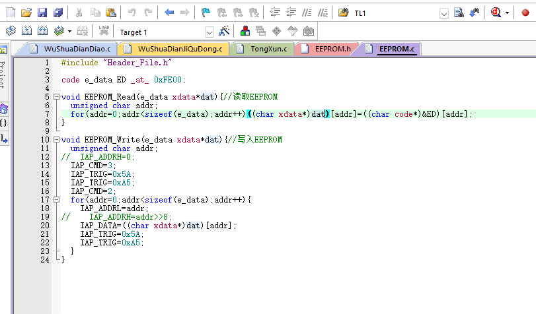Save the current file

click(x=42, y=13)
